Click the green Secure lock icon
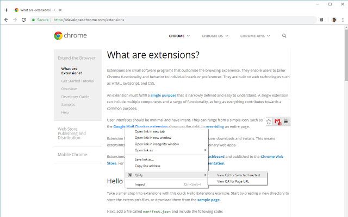Screen dimensions: 348x217 tap(34, 20)
